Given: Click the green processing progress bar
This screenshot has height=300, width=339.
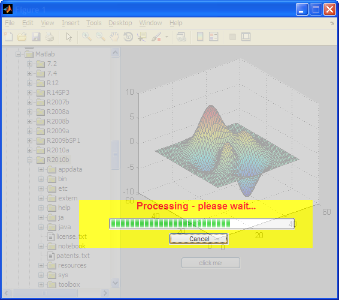Looking at the screenshot, I should (202, 223).
